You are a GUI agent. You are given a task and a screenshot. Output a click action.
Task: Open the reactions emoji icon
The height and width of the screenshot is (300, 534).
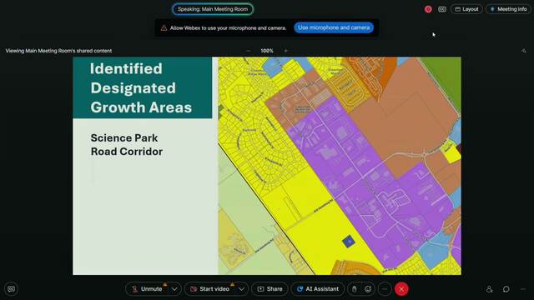tap(368, 289)
